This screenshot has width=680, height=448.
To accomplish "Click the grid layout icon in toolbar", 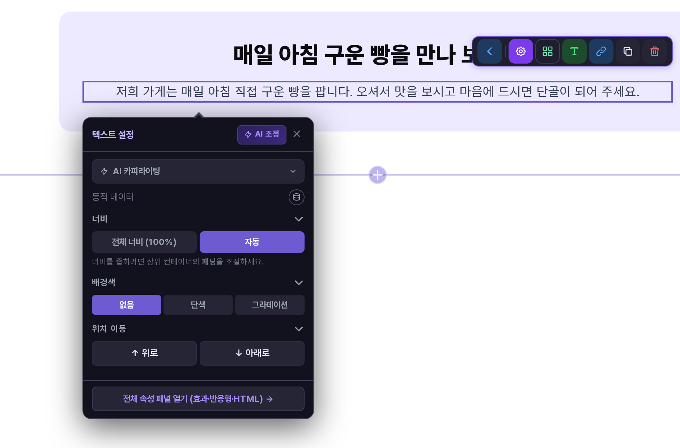I will (547, 51).
